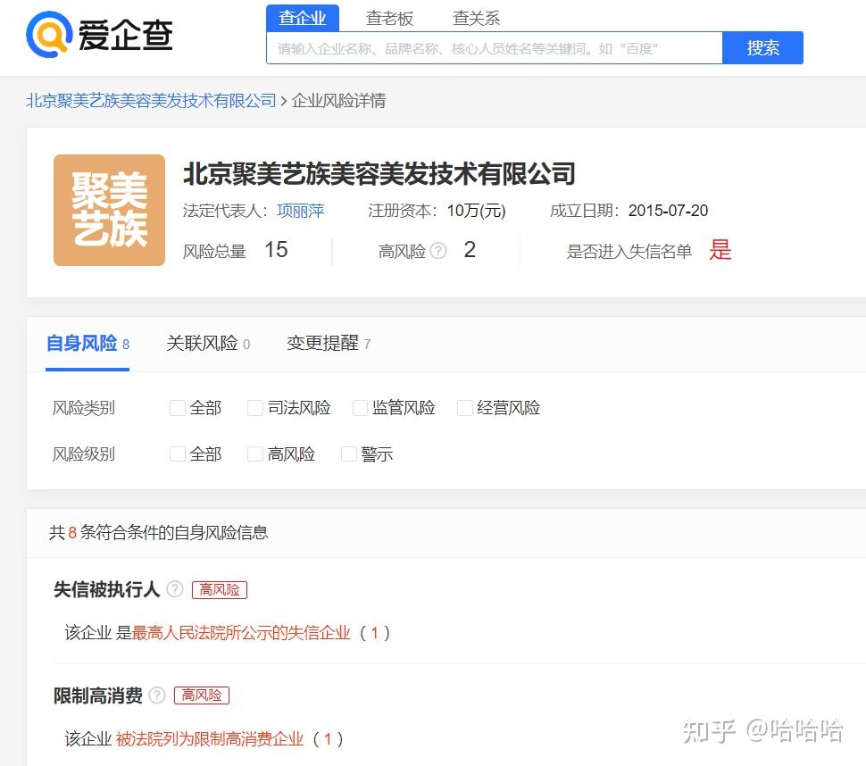Click breadcrumb link 北京聚美艺族美容美发技术有限公司

(x=150, y=100)
